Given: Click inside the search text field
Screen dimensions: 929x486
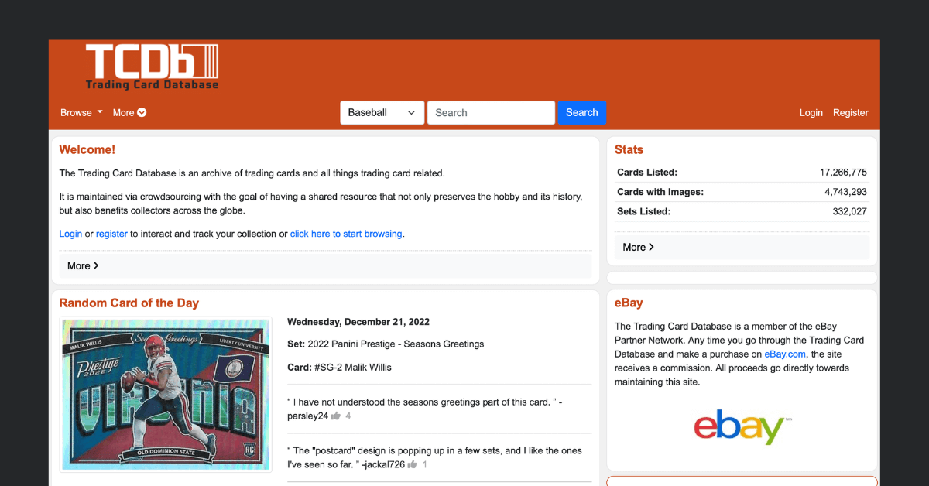Looking at the screenshot, I should tap(491, 112).
